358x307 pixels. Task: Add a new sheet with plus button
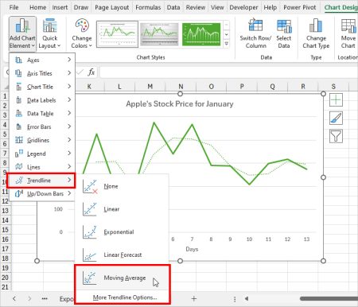click(194, 299)
